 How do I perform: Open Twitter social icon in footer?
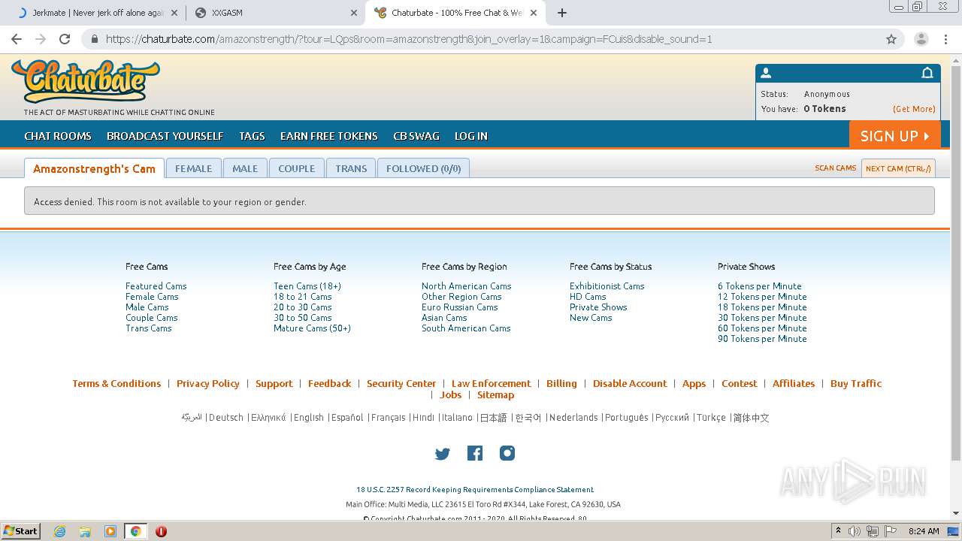[443, 453]
